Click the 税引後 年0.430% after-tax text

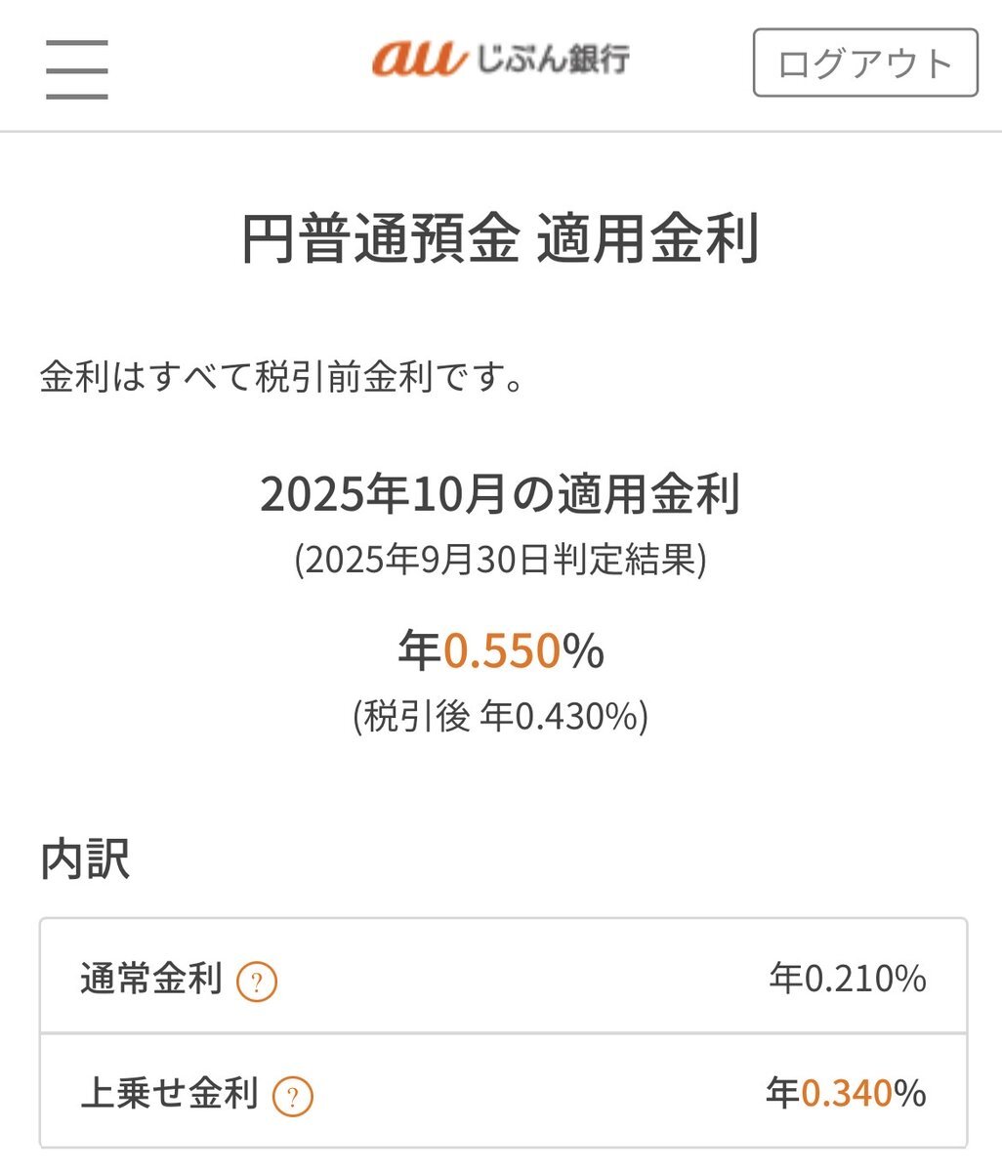[x=500, y=717]
